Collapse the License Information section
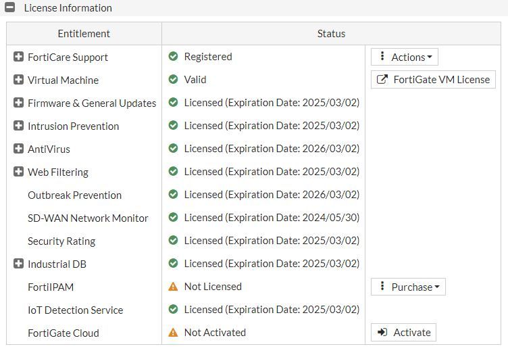Image resolution: width=508 pixels, height=355 pixels. [10, 8]
